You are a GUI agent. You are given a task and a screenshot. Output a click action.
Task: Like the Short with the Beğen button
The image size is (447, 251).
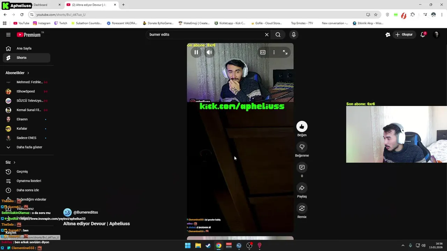coord(302,127)
